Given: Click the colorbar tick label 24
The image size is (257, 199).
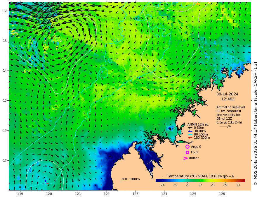Looking at the screenshot, I should [162, 185].
